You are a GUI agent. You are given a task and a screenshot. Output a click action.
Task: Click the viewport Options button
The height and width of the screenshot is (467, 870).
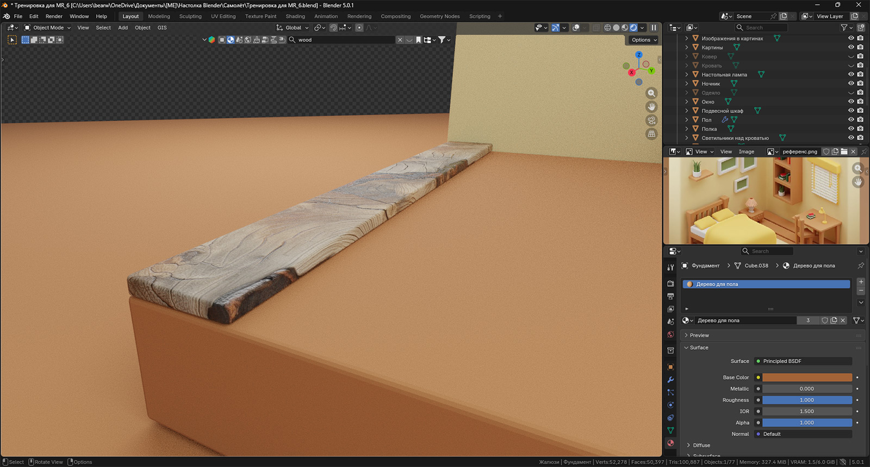(644, 40)
